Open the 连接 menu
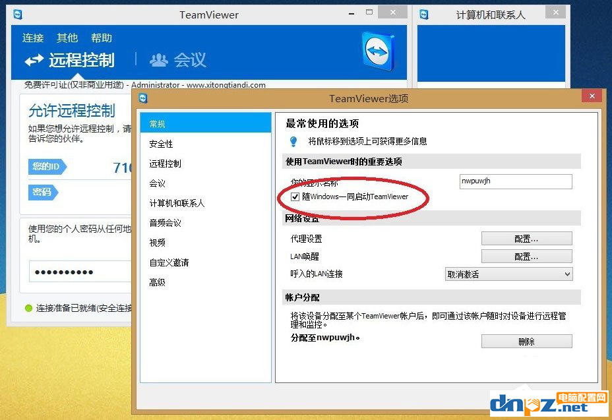The image size is (612, 420). tap(33, 38)
